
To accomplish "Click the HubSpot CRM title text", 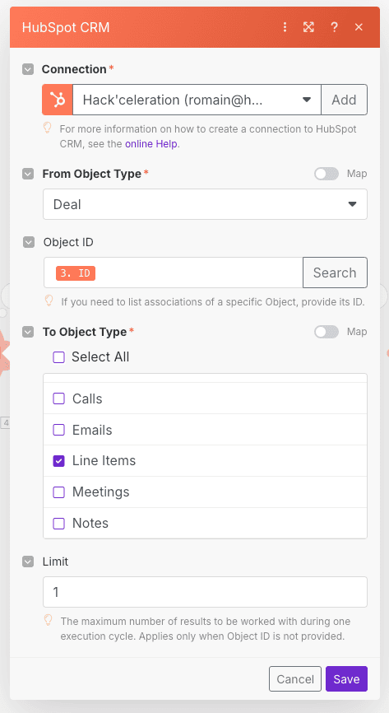I will click(x=66, y=28).
